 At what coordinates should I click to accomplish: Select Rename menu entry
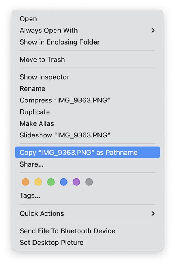point(87,88)
